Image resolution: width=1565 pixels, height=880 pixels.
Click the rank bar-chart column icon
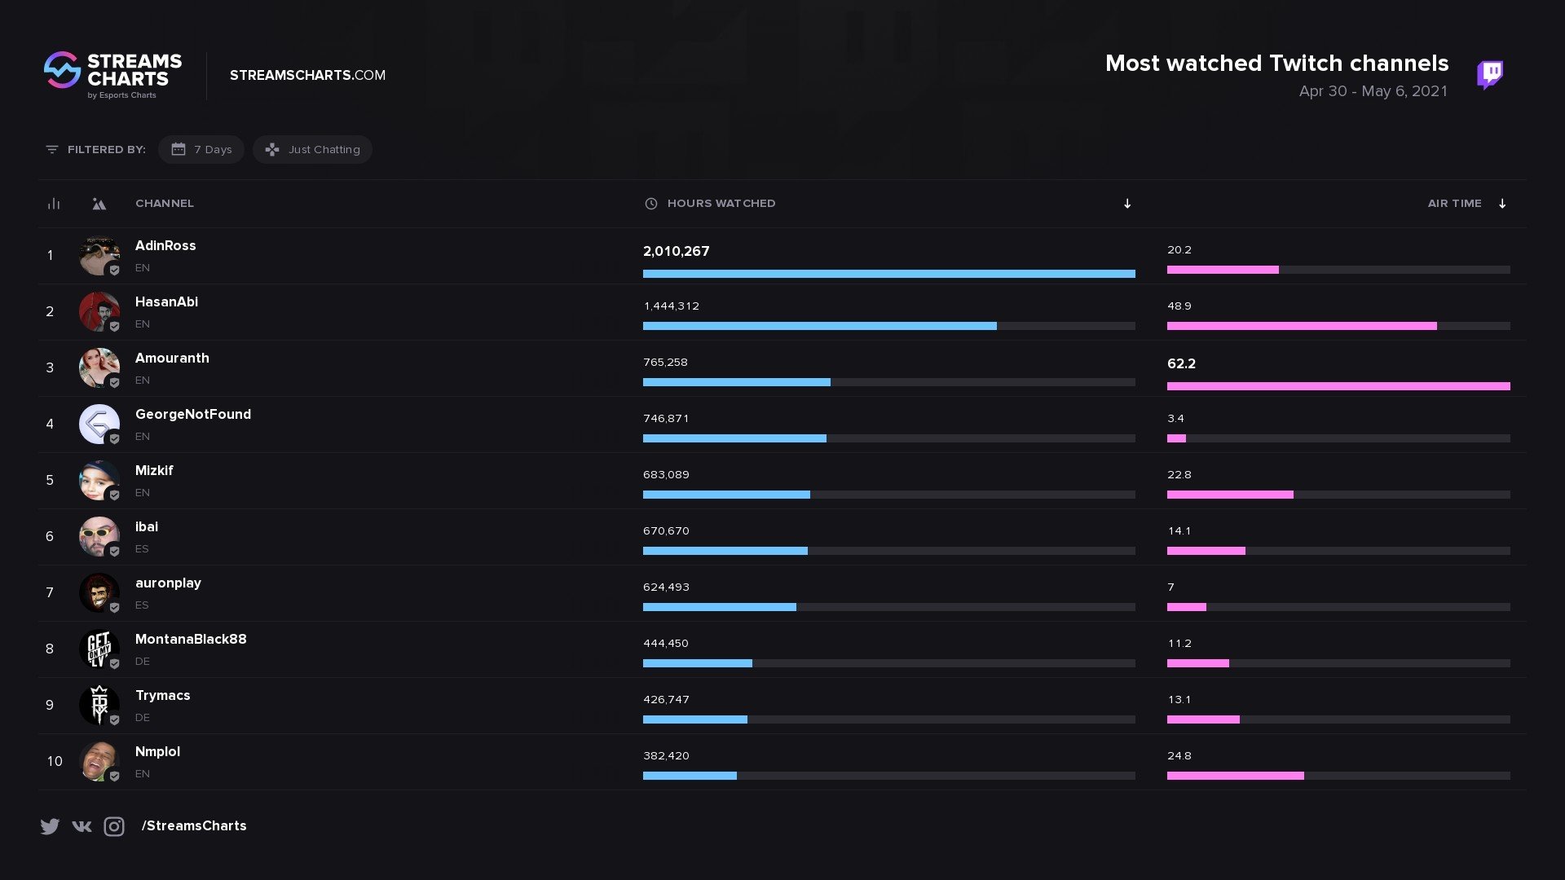pyautogui.click(x=54, y=204)
